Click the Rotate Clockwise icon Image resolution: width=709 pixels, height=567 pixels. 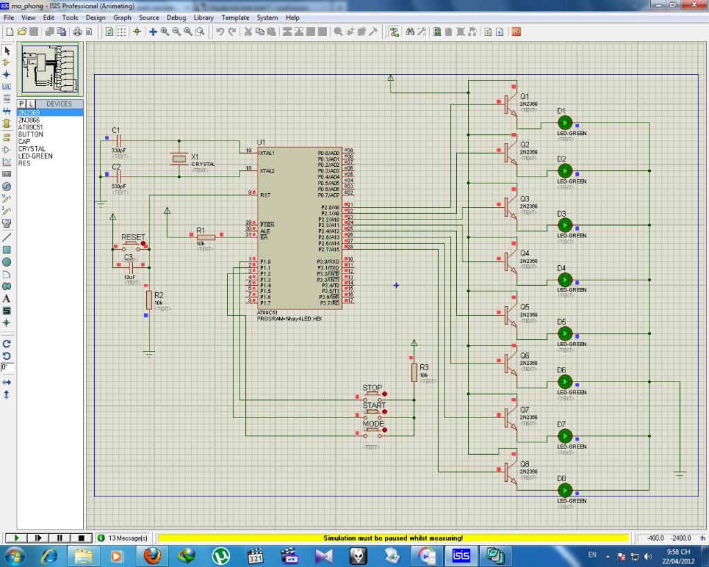pyautogui.click(x=7, y=343)
